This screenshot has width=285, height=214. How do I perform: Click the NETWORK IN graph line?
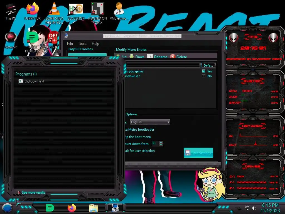point(253,136)
